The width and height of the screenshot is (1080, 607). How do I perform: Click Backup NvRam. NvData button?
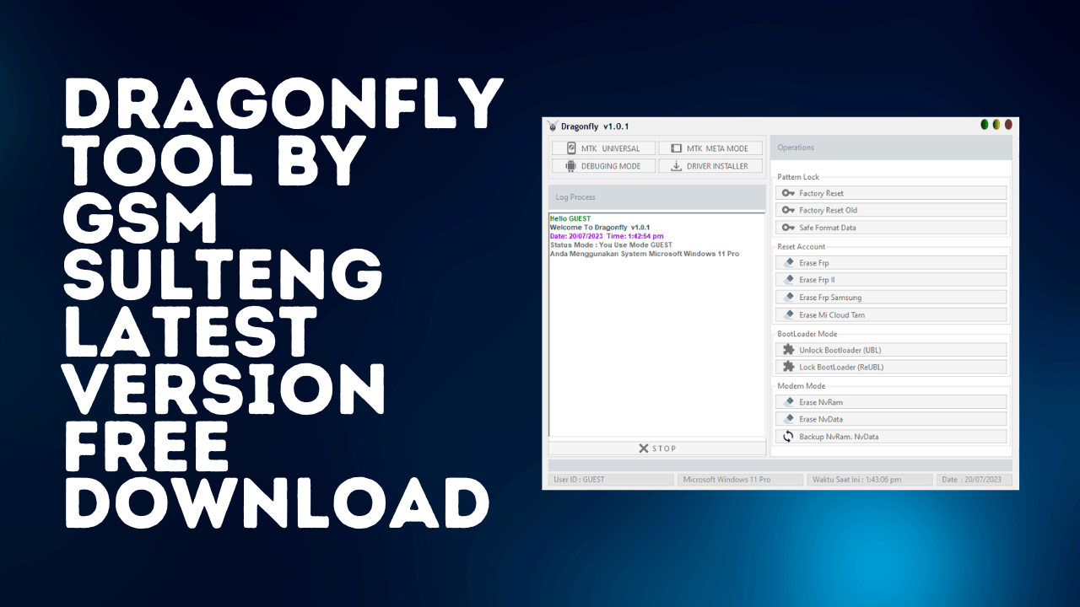coord(891,437)
